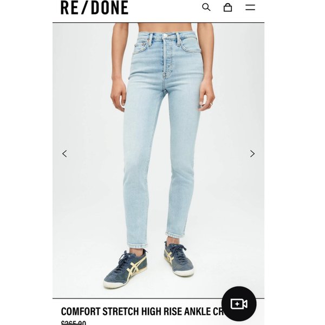Open Comfort Stretch High Rise Ankle product title
325x325 pixels.
(142, 311)
